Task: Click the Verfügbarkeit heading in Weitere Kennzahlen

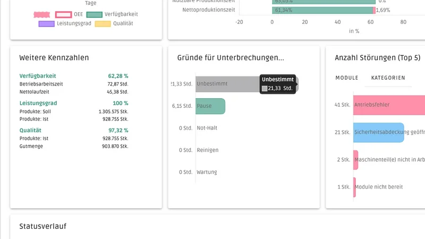Action: point(38,76)
